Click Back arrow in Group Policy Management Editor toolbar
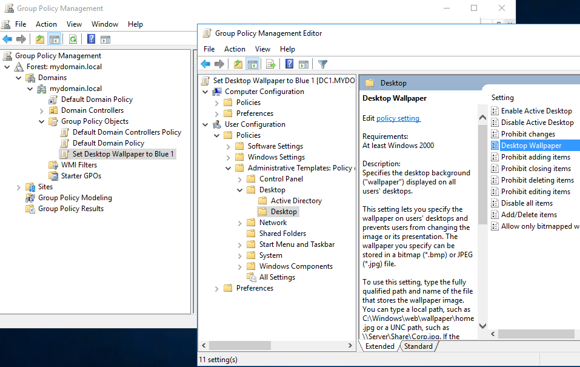Screen dimensions: 580x367 point(205,64)
